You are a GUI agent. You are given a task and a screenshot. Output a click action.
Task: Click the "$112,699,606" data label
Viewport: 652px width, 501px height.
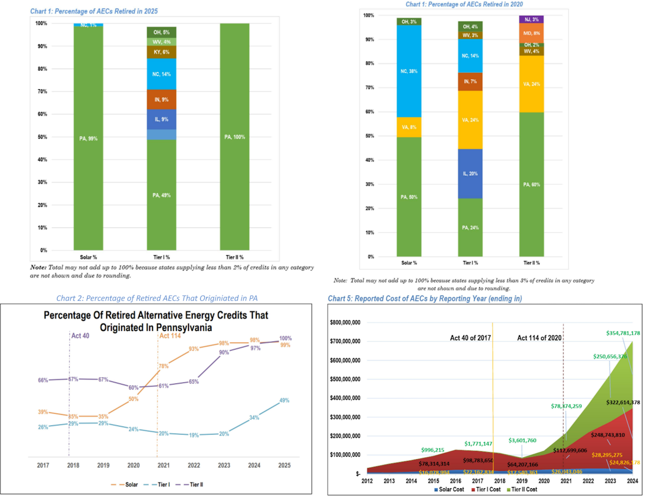click(x=570, y=450)
